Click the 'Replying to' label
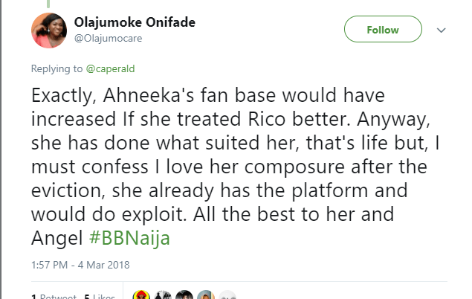The image size is (472, 299). [x=56, y=68]
